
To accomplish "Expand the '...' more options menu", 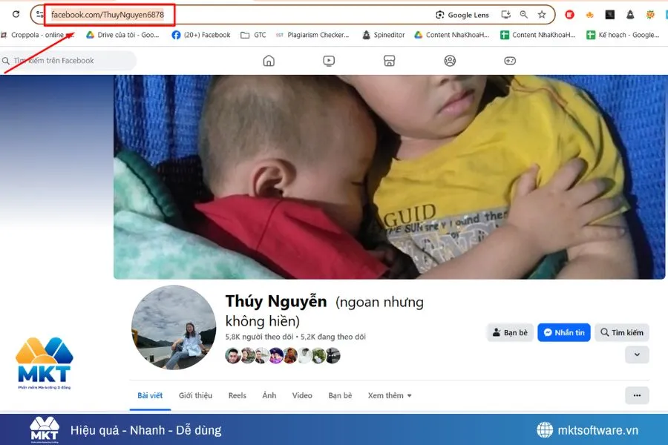I will 636,395.
